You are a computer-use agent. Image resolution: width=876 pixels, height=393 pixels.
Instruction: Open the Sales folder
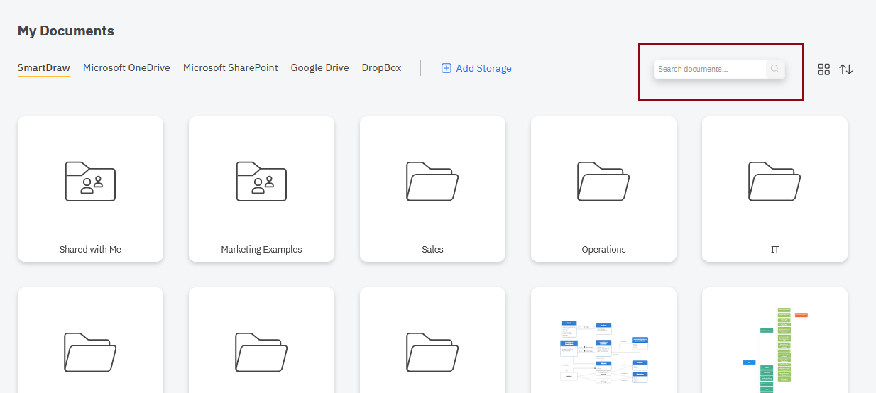(x=432, y=189)
